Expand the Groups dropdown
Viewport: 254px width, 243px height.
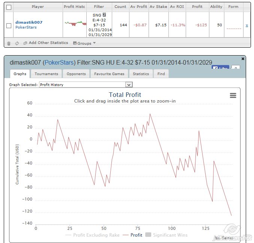(x=84, y=43)
